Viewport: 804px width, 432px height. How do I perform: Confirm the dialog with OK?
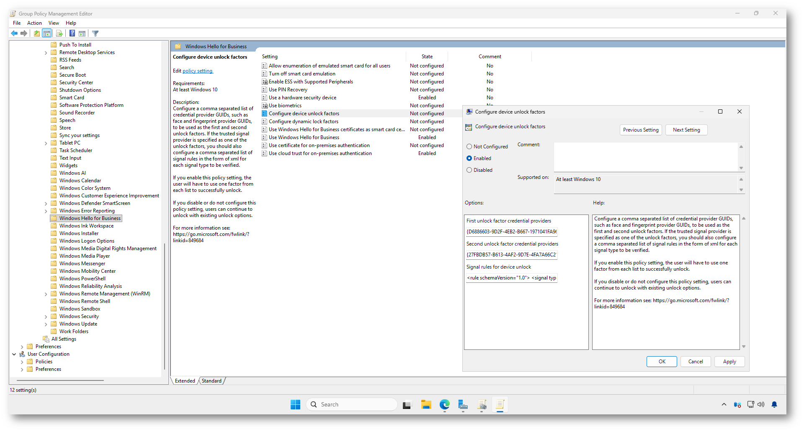coord(662,362)
